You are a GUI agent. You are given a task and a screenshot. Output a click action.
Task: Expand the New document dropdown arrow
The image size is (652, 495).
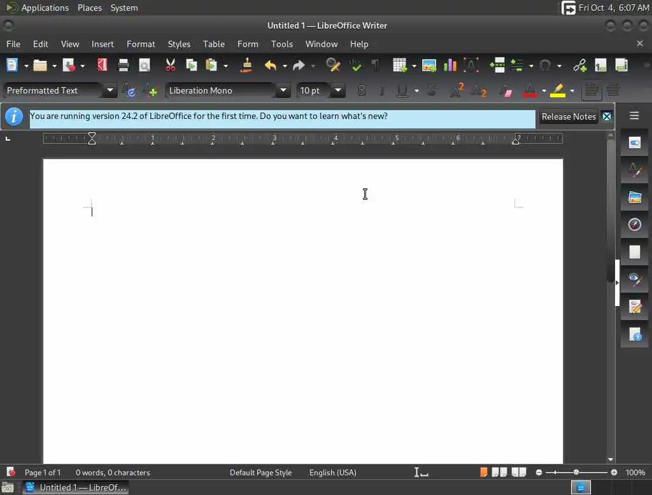[25, 66]
